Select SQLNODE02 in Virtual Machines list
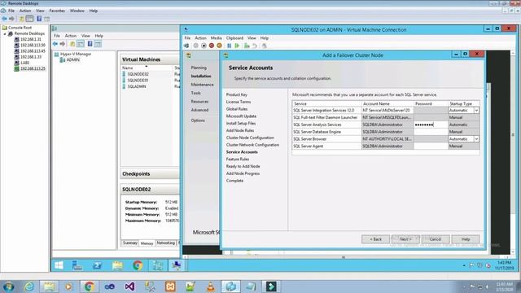The width and height of the screenshot is (521, 293). click(138, 74)
